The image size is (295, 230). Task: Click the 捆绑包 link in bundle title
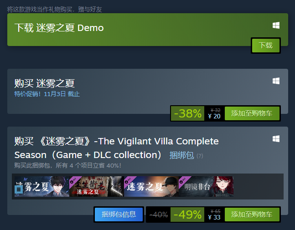coord(181,155)
